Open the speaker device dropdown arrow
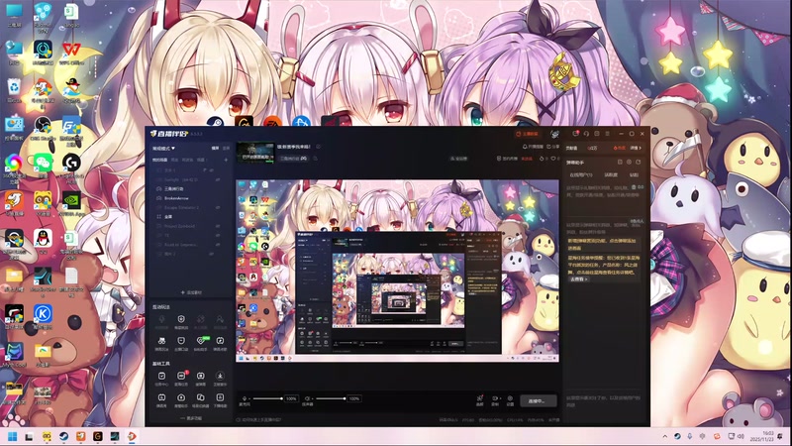Viewport: 792px width, 446px height. coord(313,399)
